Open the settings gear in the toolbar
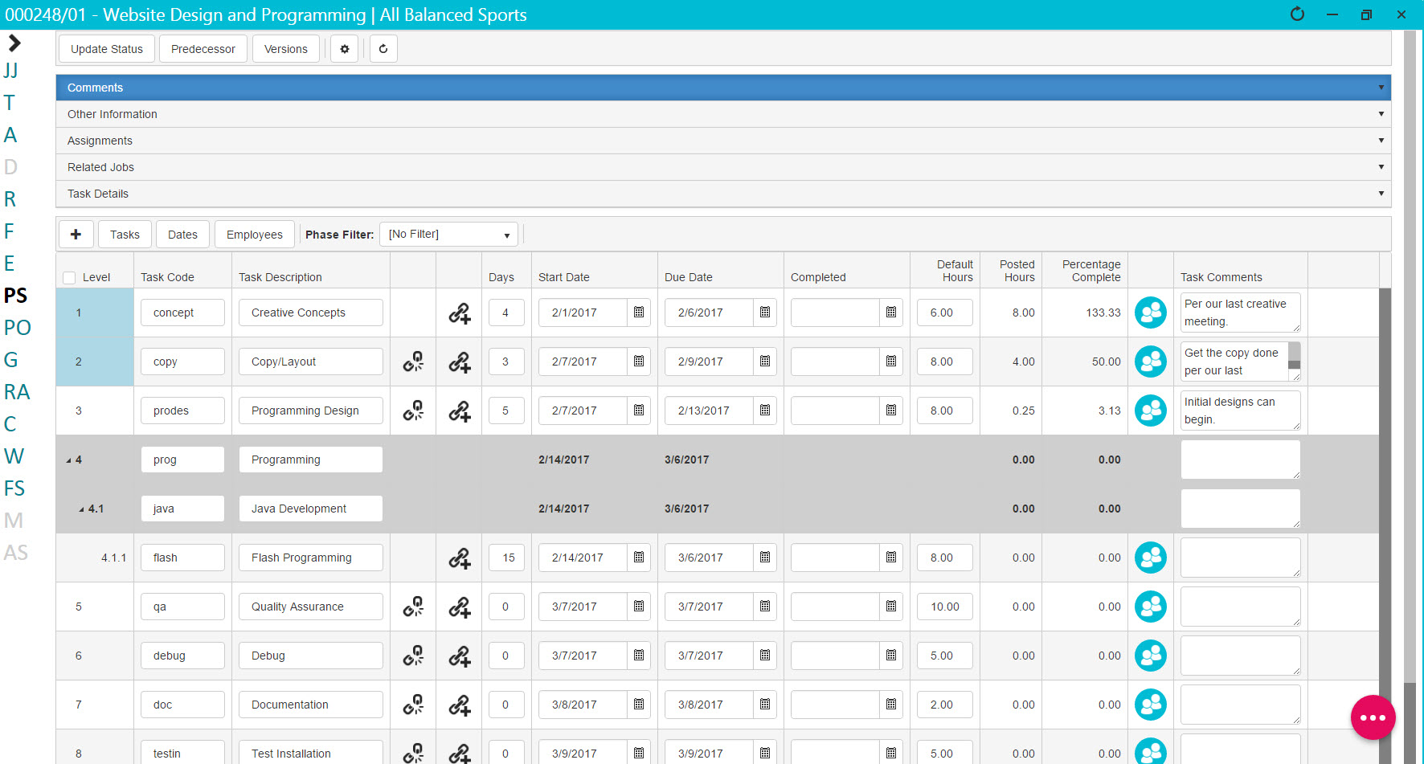This screenshot has height=764, width=1424. coord(345,49)
